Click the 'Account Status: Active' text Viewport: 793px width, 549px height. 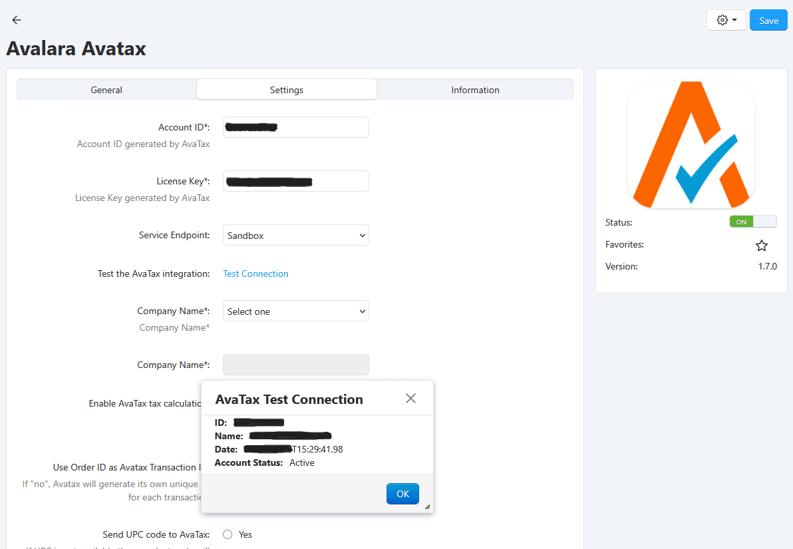(x=265, y=463)
